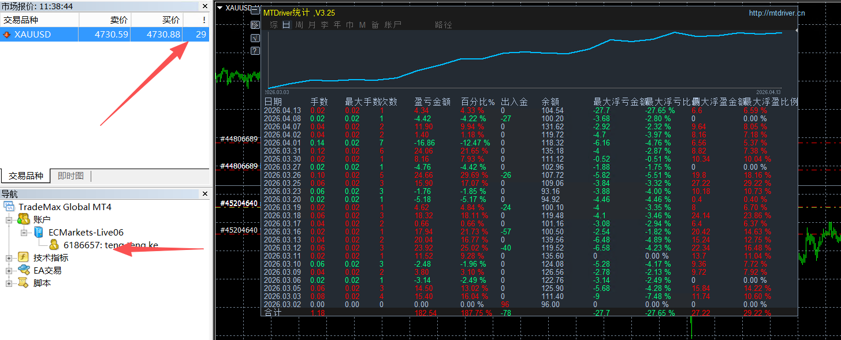
Task: Click the MTDriver minimize panel icon
Action: point(255,10)
